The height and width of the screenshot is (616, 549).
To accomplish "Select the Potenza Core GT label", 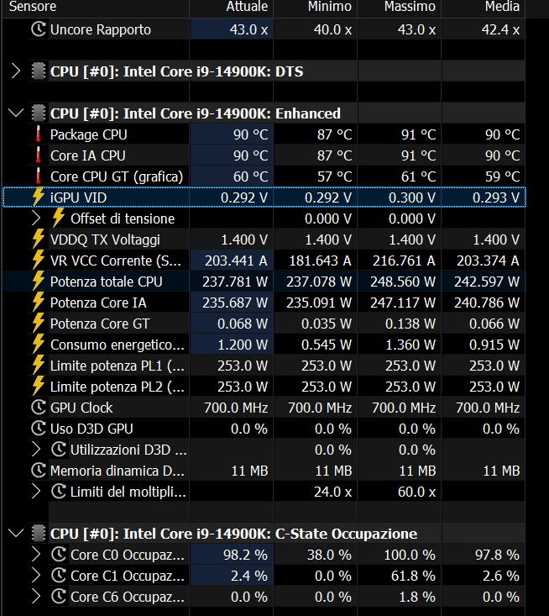I will (100, 324).
